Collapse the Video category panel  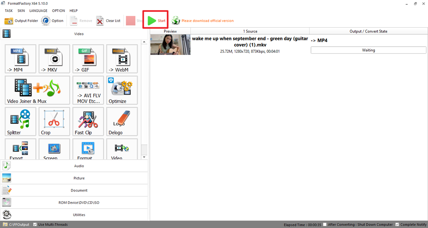[74, 34]
